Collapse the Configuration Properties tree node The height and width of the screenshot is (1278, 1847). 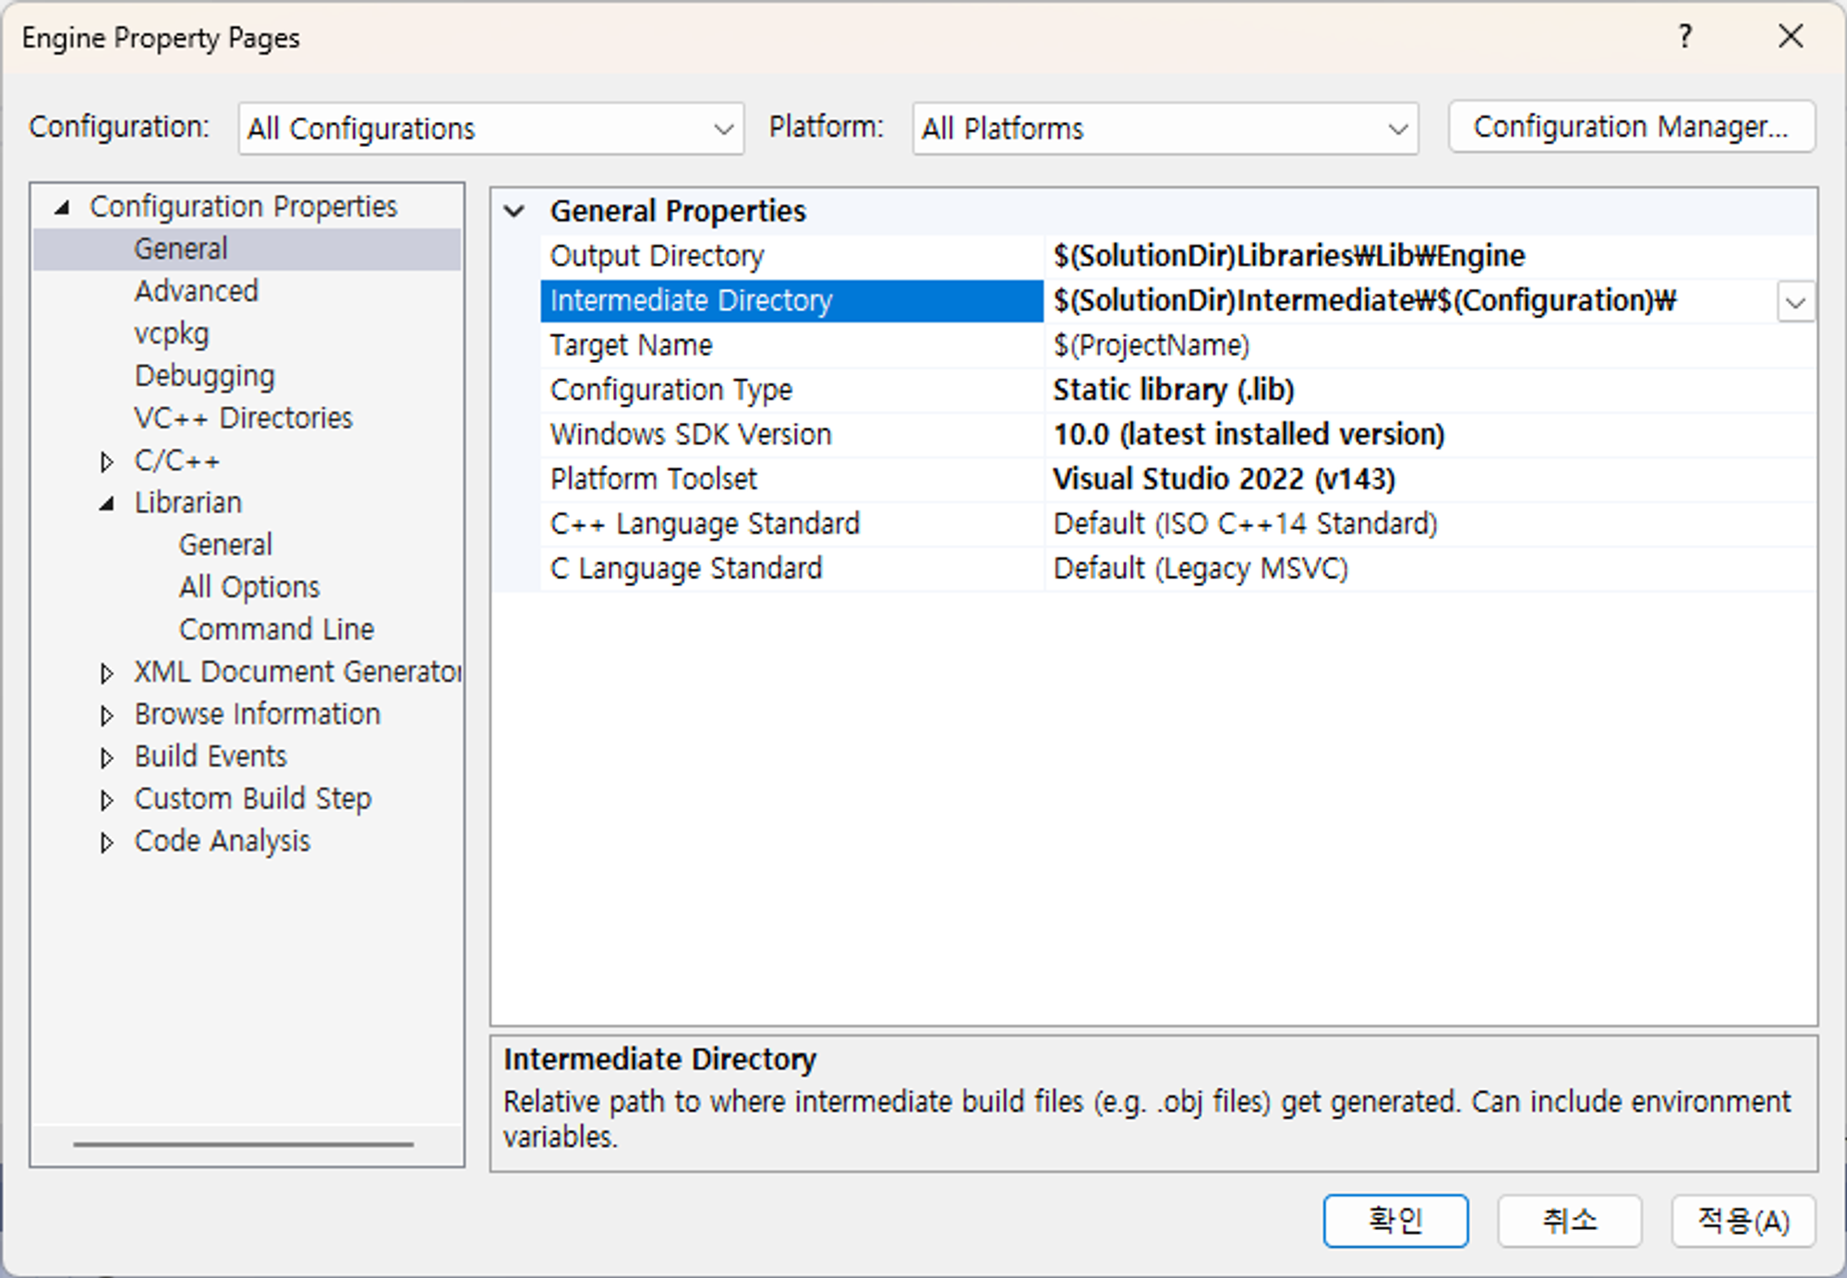pos(62,207)
